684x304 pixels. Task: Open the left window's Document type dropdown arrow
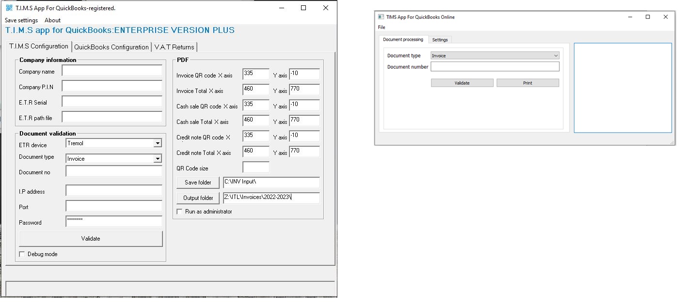click(157, 159)
